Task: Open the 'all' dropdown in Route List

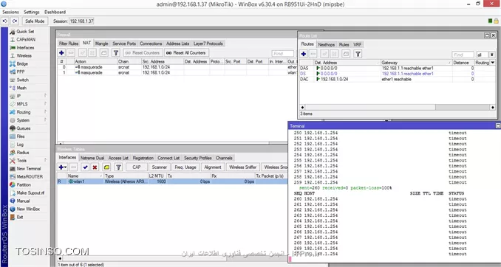Action: 491,55
